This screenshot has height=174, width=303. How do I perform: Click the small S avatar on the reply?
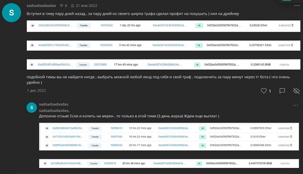point(32,108)
